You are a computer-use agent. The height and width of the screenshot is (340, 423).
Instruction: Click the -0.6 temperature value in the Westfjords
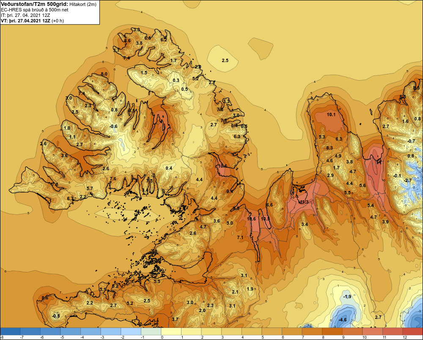113,126
